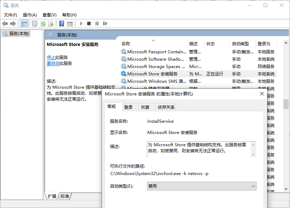
Task: Click the Export List icon
Action: click(x=51, y=24)
